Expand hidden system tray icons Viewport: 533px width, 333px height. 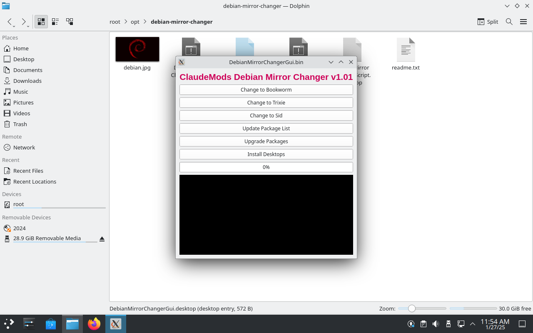(x=473, y=324)
